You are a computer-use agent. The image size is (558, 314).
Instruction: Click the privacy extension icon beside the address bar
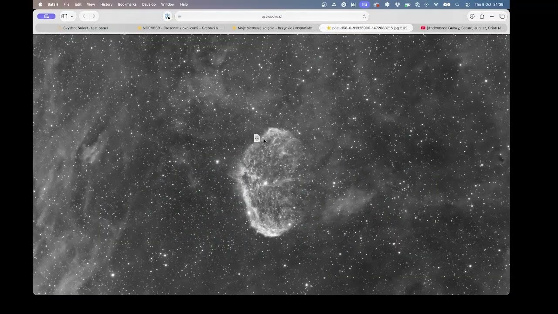coord(167,16)
